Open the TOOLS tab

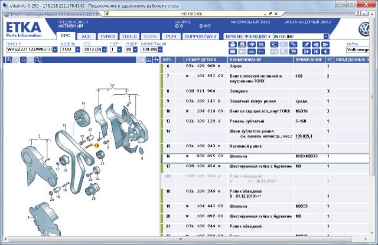[129, 37]
